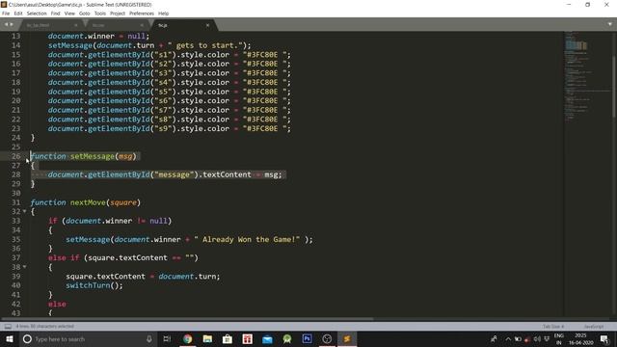Open the JavaScript syntax selector

(x=594, y=327)
